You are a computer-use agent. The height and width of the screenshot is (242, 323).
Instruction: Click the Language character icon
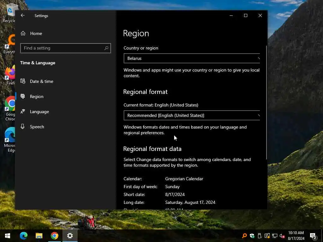click(23, 111)
